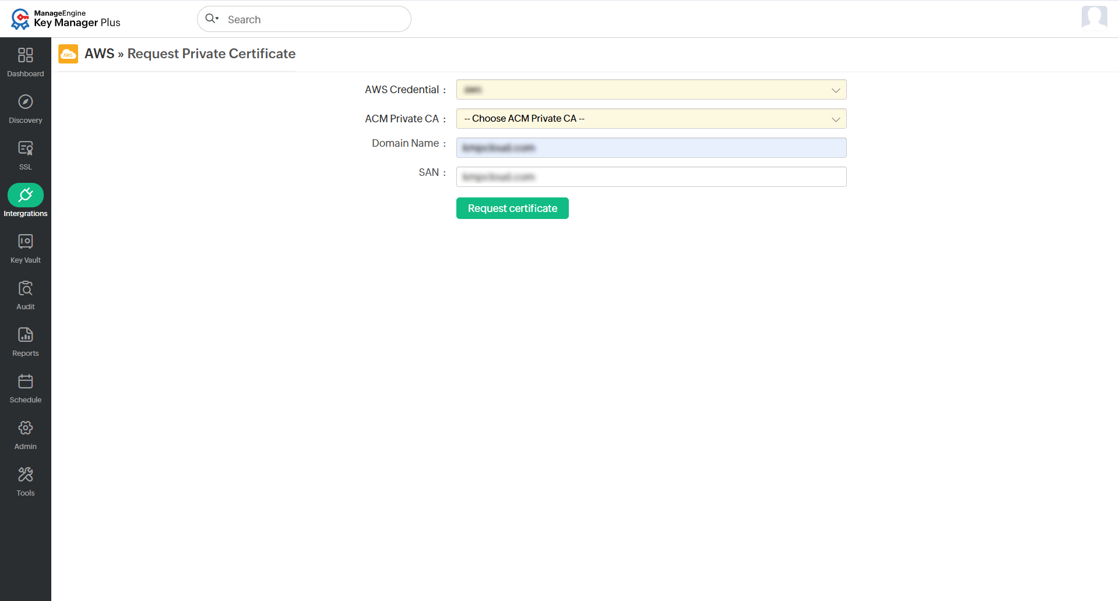Open the Schedule section
The image size is (1119, 601).
tap(26, 388)
